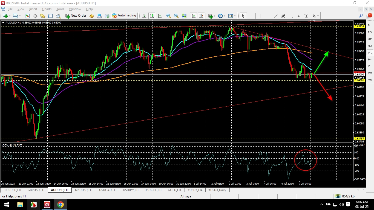
Task: Open the Insert menu
Action: pyautogui.click(x=33, y=9)
